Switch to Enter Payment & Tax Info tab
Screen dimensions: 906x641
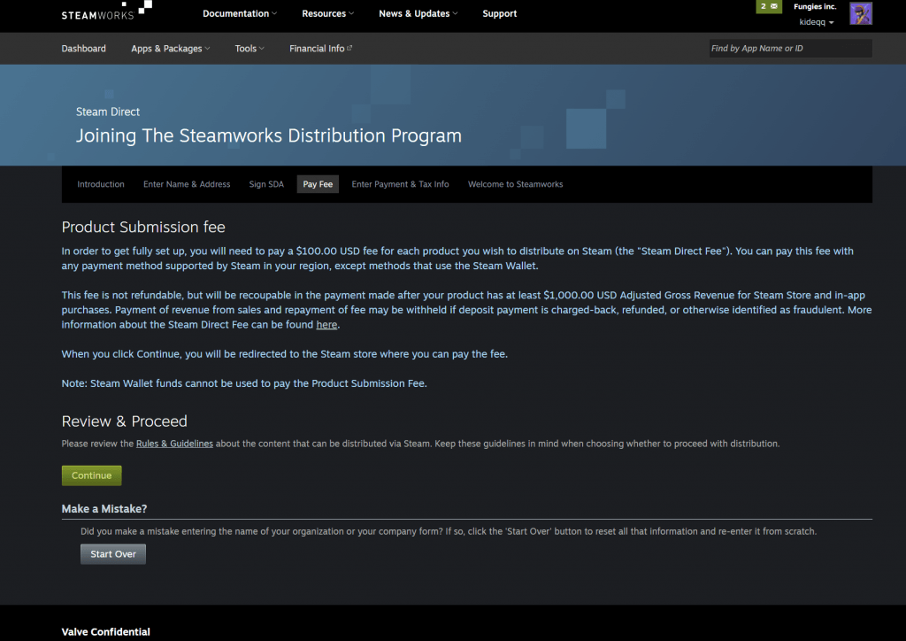coord(401,184)
